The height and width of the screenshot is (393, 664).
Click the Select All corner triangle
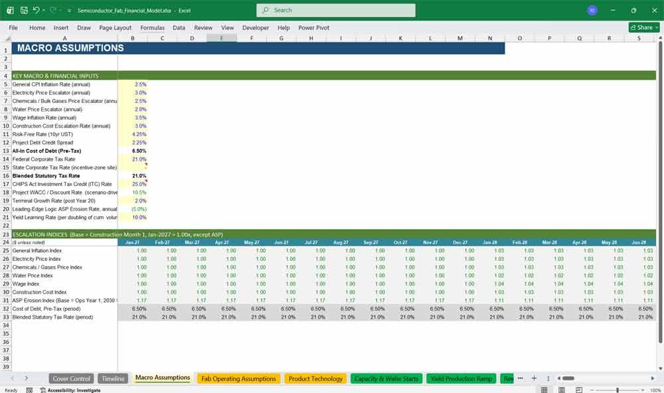pos(7,38)
